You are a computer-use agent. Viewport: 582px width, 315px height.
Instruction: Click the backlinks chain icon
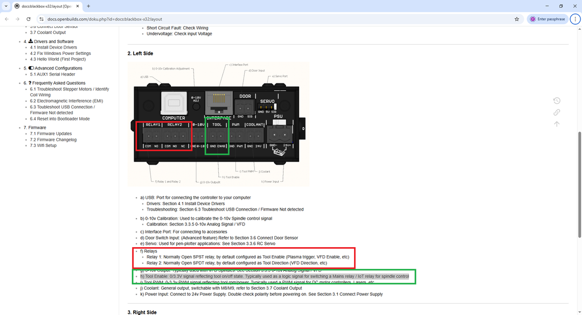point(557,112)
